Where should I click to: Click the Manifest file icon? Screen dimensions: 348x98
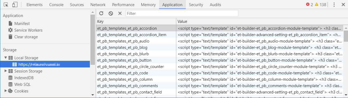10,23
